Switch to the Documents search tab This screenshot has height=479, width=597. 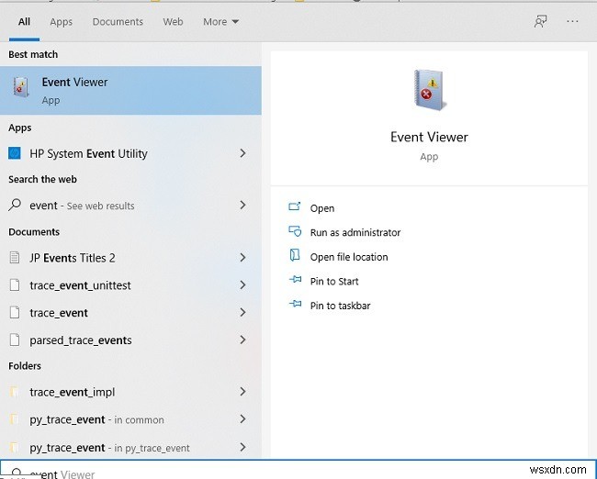pos(118,22)
